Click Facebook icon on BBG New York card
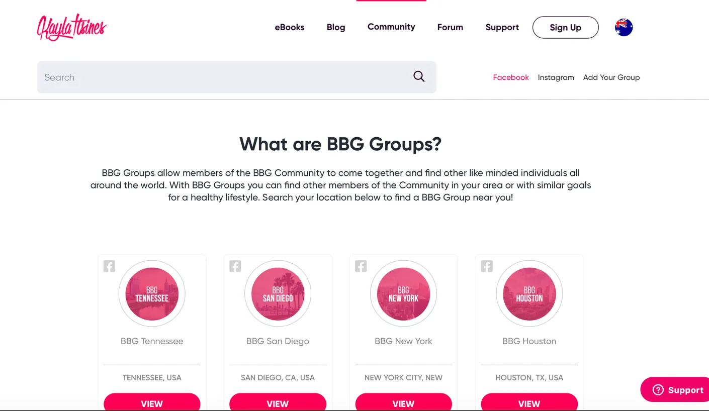This screenshot has width=709, height=411. point(361,266)
